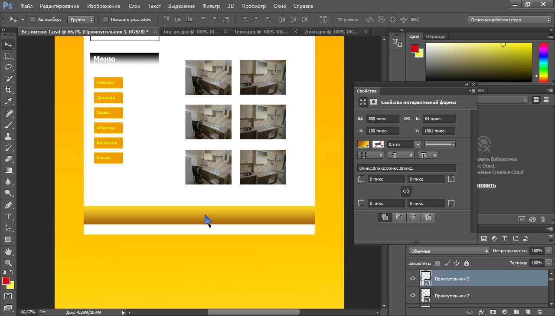Select the Dodge tool
The image size is (555, 316).
8,193
